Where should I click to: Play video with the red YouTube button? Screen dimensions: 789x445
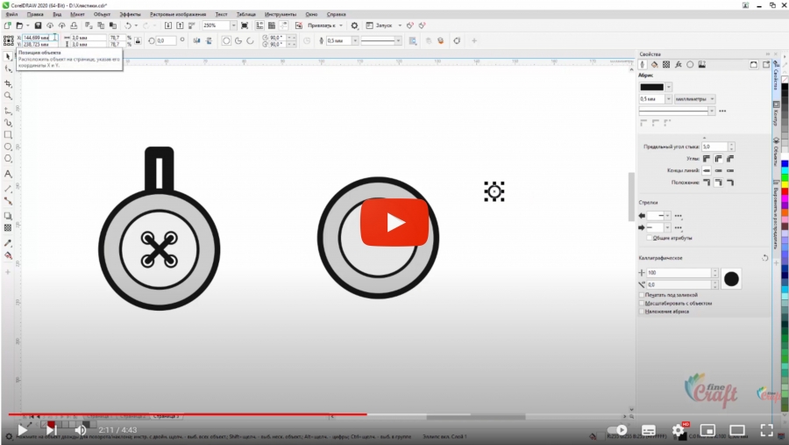point(394,222)
